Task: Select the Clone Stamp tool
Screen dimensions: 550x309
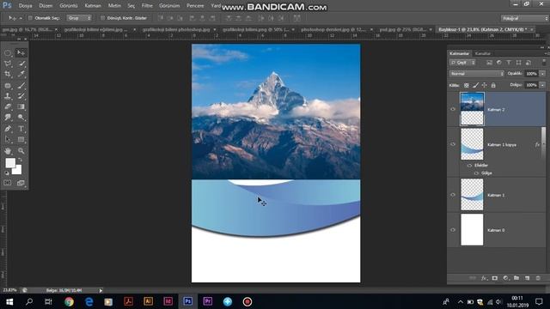Action: pos(8,96)
